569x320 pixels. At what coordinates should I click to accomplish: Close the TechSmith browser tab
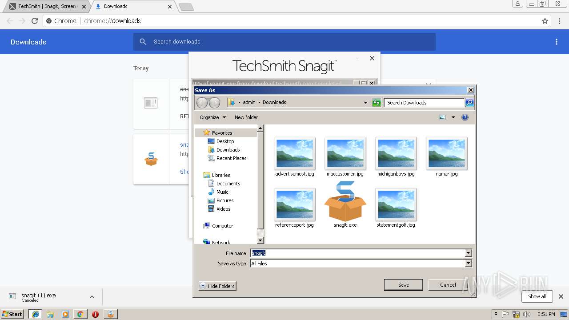84,7
